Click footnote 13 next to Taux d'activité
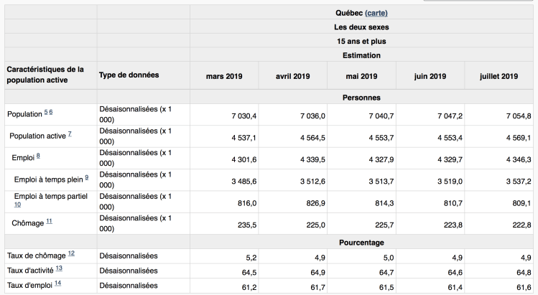This screenshot has width=538, height=295. (59, 268)
